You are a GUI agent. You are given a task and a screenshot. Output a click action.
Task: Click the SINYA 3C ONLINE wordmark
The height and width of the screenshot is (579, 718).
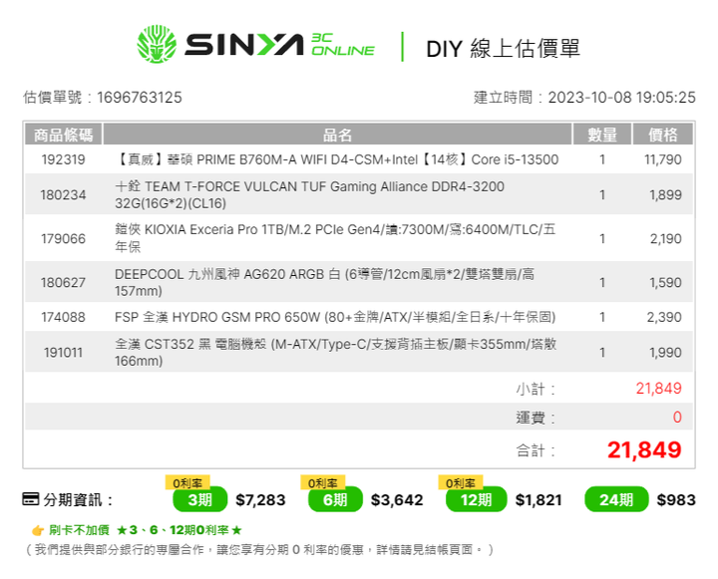[279, 45]
